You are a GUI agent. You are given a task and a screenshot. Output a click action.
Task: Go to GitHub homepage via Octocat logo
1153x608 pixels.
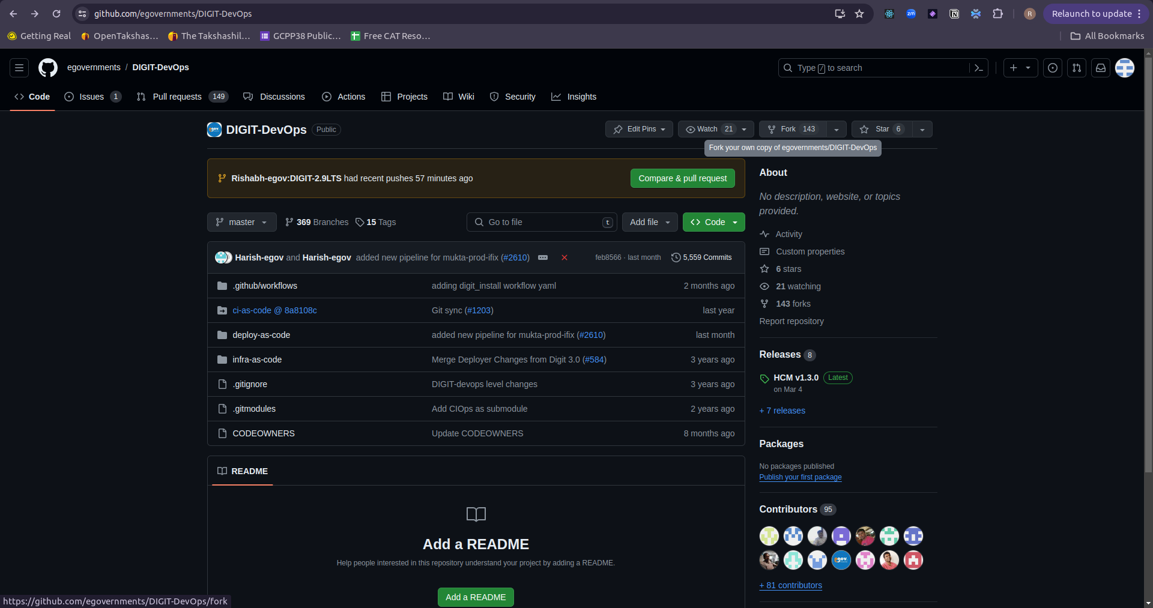[48, 68]
